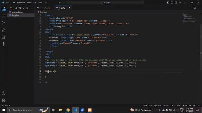
Task: Click log.php in the breadcrumb bar
Action: point(44,12)
